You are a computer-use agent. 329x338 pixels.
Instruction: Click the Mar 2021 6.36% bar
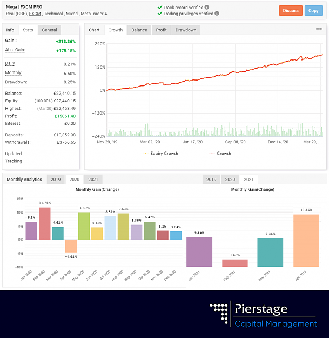270,252
